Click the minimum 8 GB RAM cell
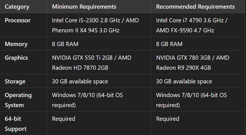The width and height of the screenshot is (246, 135). click(x=65, y=44)
